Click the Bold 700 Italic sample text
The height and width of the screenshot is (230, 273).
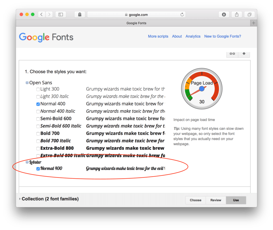125,141
